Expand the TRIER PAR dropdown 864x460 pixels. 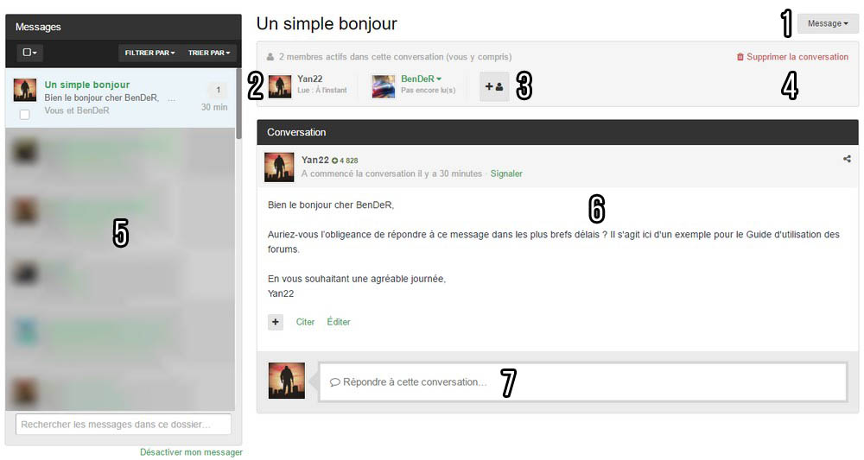[209, 53]
